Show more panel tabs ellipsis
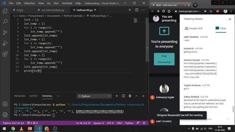The width and height of the screenshot is (235, 132). click(x=58, y=96)
